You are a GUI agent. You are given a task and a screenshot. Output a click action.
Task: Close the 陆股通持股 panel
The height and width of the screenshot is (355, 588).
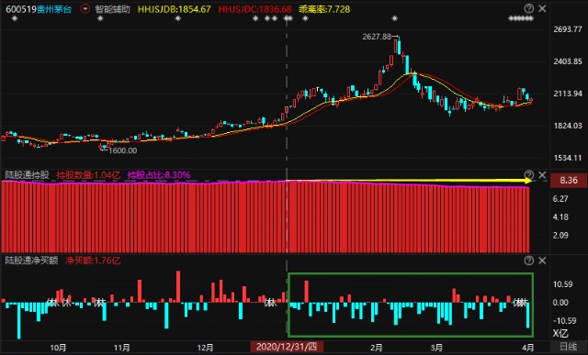pyautogui.click(x=542, y=175)
